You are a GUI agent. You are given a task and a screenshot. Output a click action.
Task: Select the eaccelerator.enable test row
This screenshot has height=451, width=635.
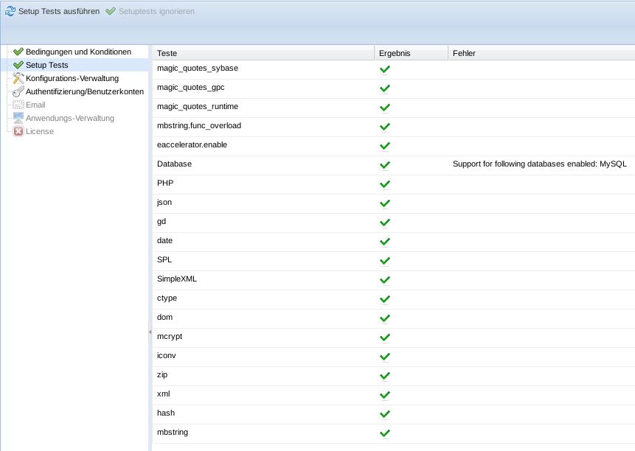pyautogui.click(x=394, y=146)
